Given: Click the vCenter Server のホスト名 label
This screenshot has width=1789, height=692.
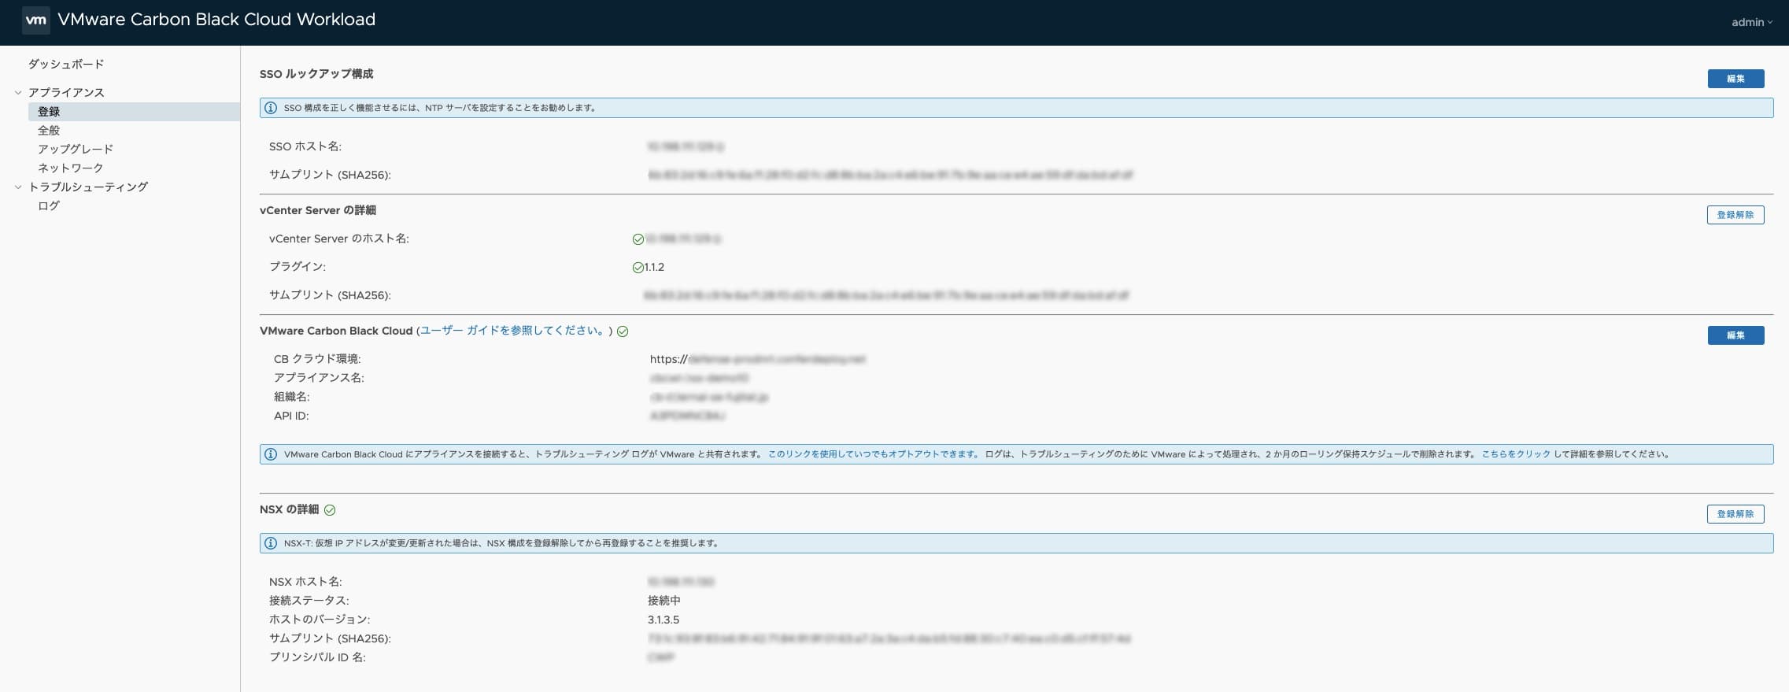Looking at the screenshot, I should (x=339, y=239).
